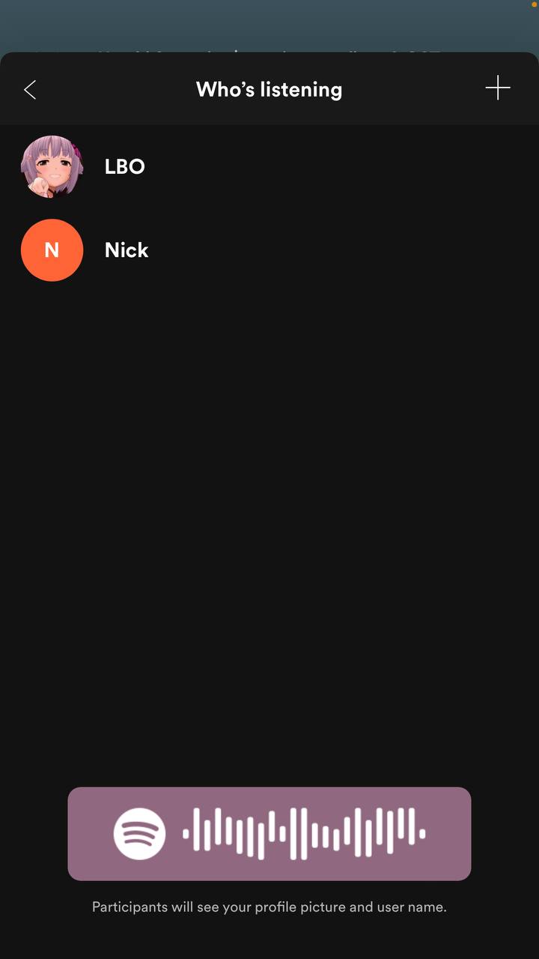This screenshot has width=539, height=959.
Task: Tap the plus icon to add listeners
Action: point(498,88)
